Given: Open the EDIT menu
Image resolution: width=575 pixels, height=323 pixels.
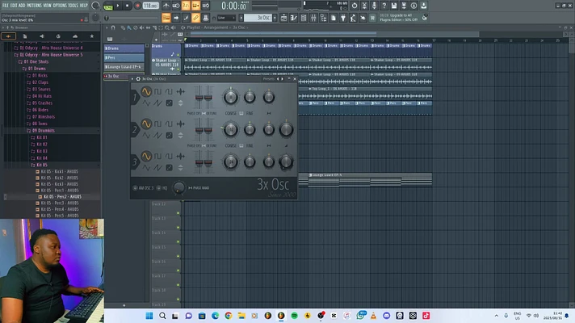Looking at the screenshot, I should [x=14, y=6].
